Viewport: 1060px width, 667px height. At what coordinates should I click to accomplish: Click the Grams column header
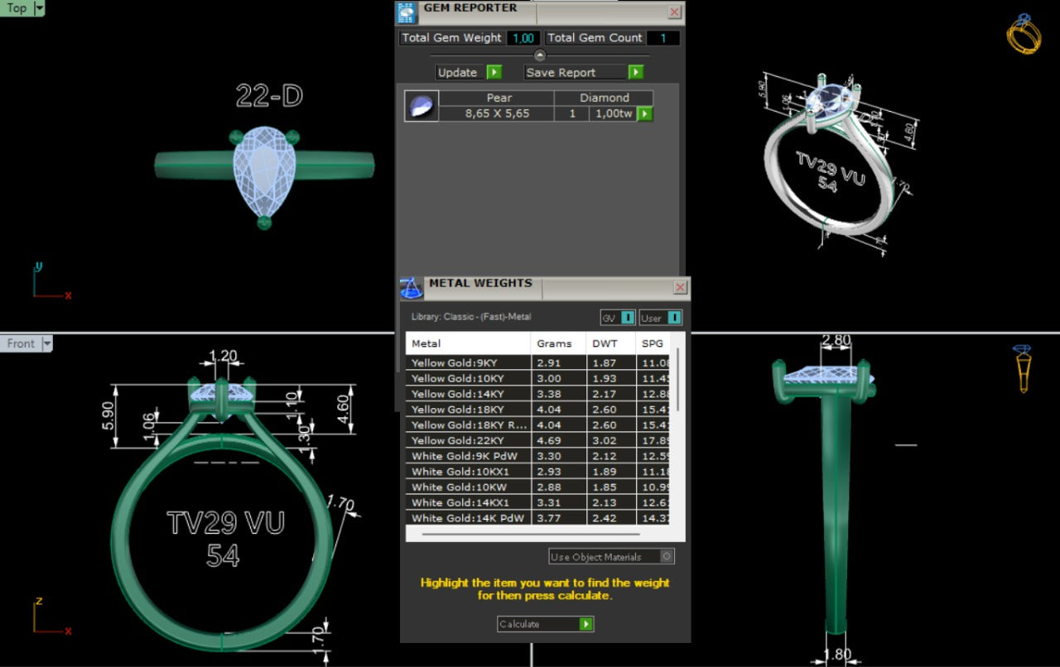tap(557, 343)
